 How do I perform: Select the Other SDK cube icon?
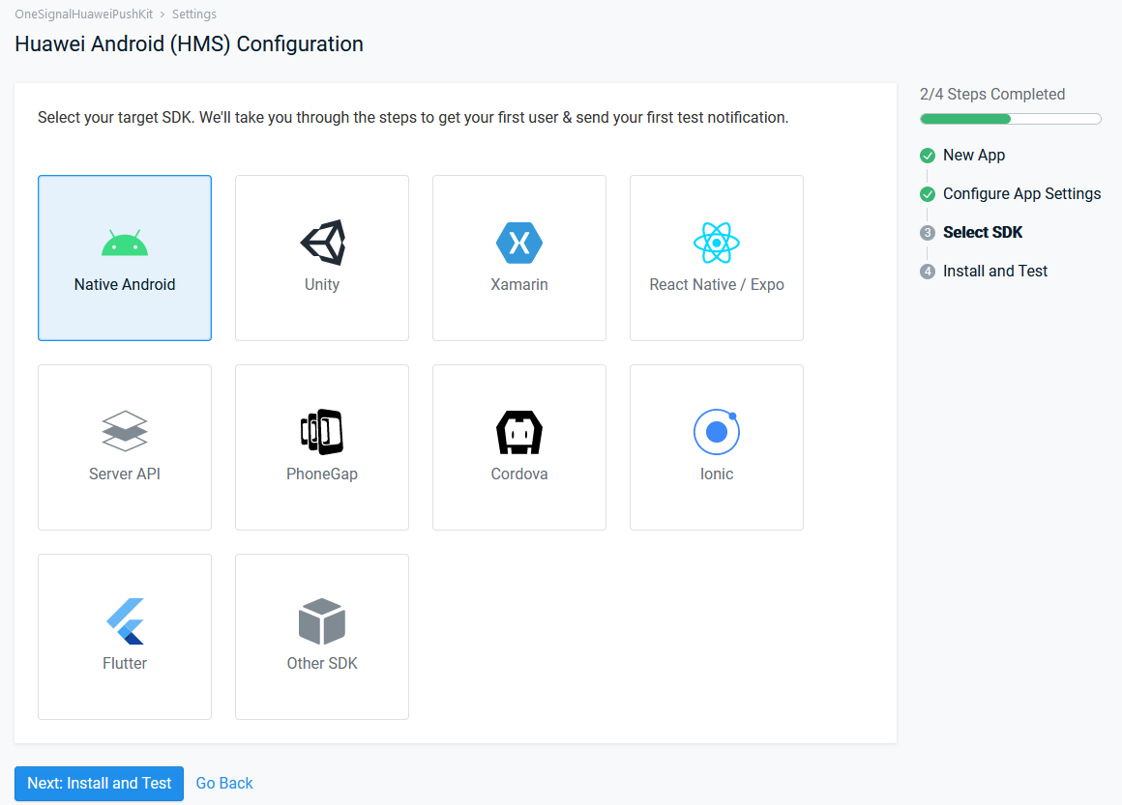322,621
